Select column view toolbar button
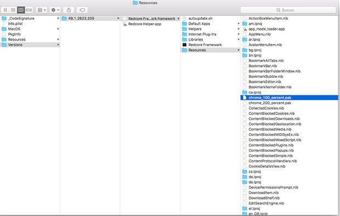The height and width of the screenshot is (216, 340). click(x=21, y=10)
